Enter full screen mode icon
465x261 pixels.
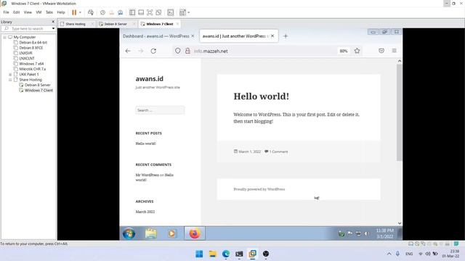150,12
